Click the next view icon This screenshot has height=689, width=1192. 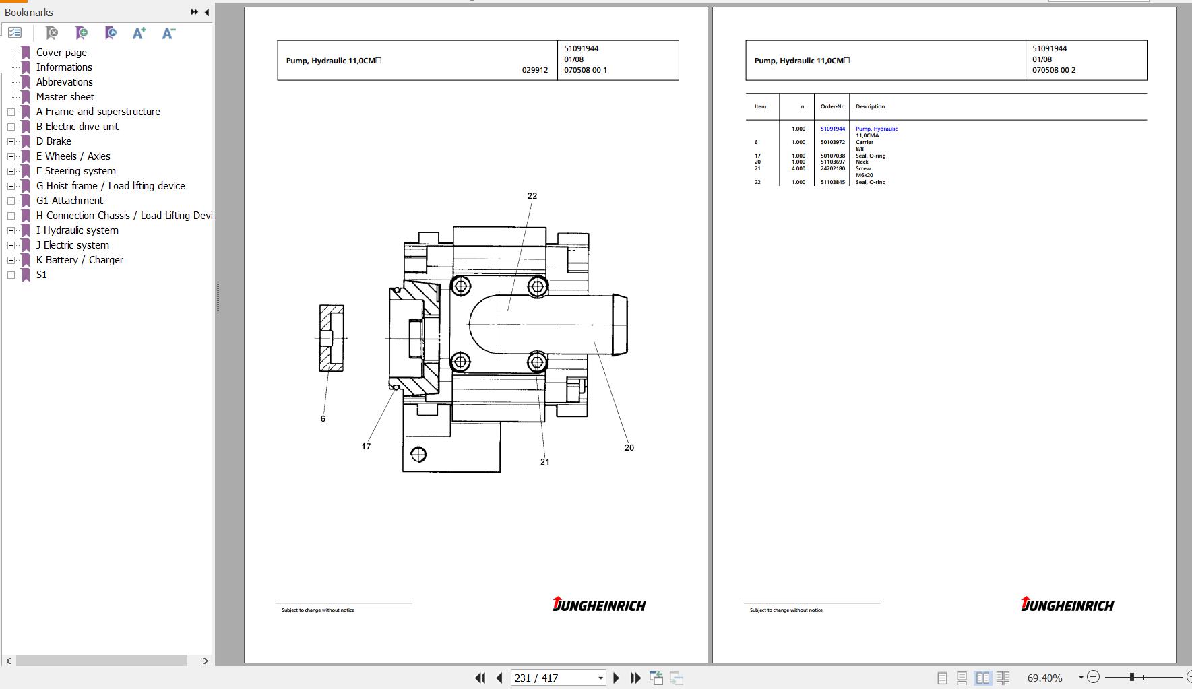[x=677, y=678]
